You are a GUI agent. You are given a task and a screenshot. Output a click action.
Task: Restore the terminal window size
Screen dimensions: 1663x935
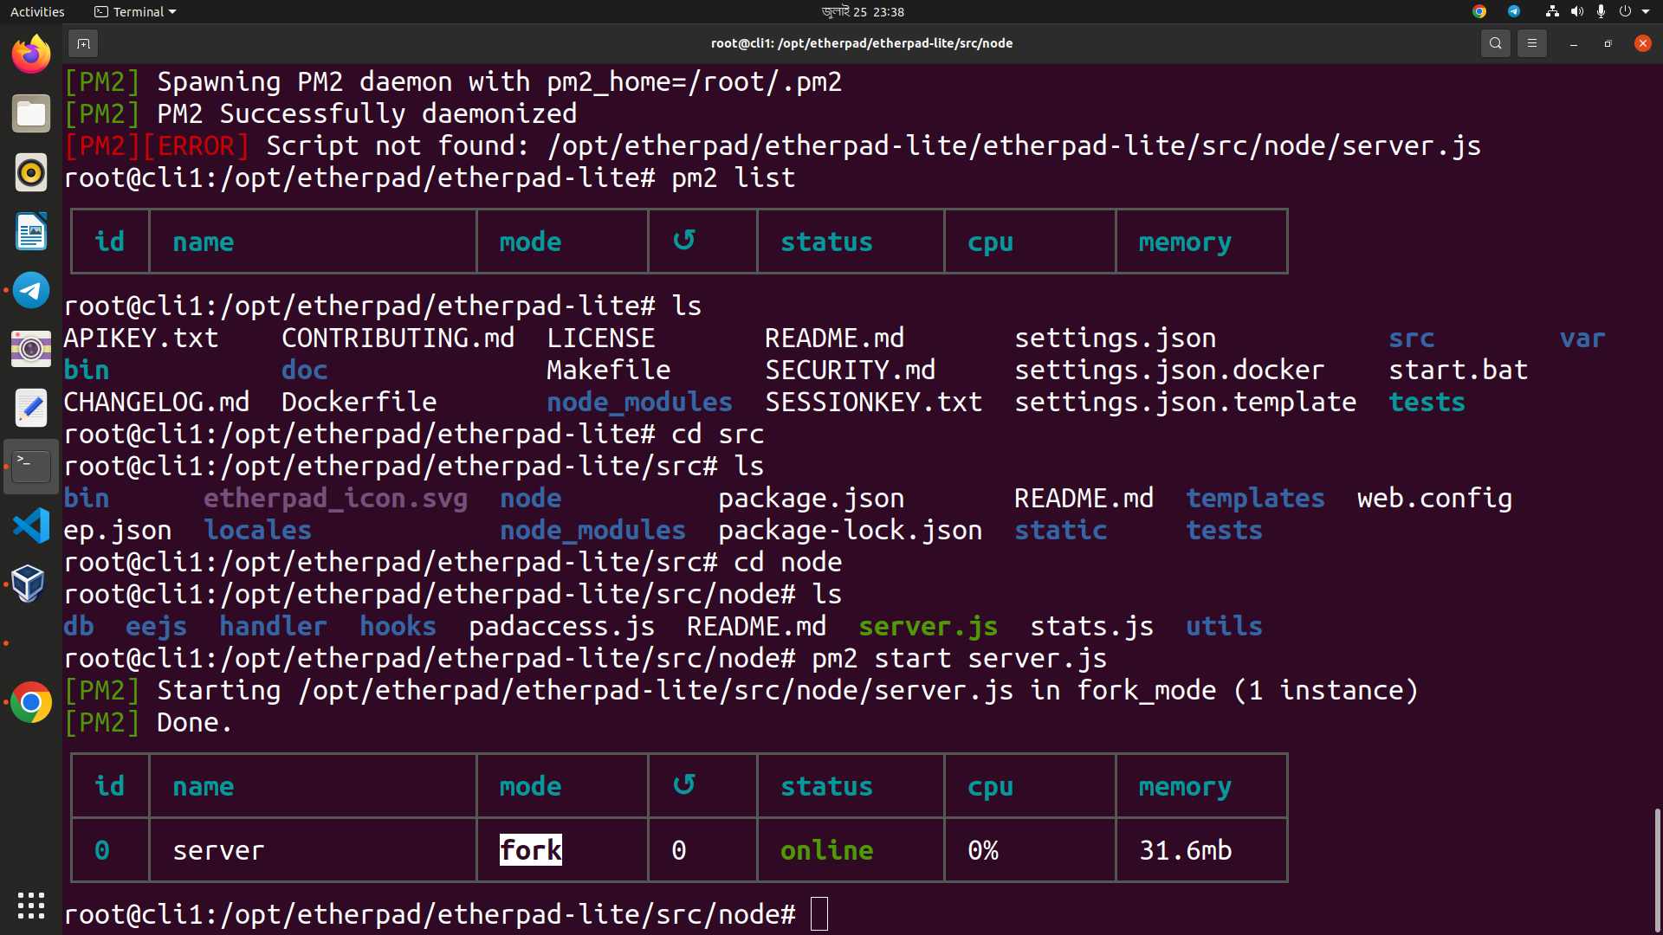coord(1608,43)
